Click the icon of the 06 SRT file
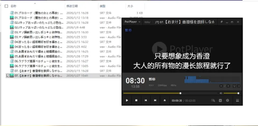 12,61
